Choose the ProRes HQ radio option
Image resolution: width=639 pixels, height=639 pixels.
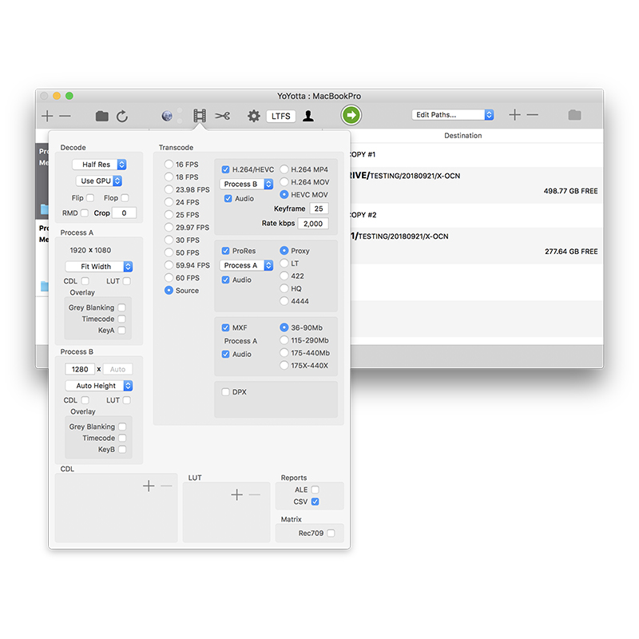click(x=284, y=288)
